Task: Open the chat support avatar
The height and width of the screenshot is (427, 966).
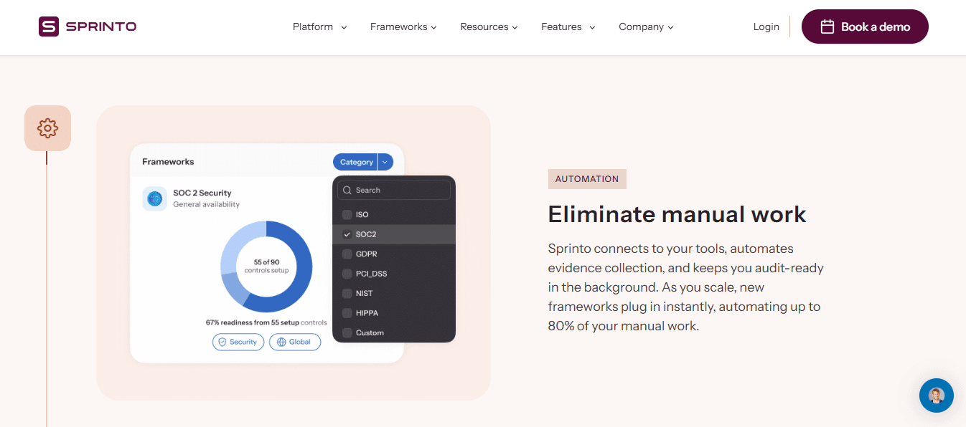Action: (x=937, y=395)
